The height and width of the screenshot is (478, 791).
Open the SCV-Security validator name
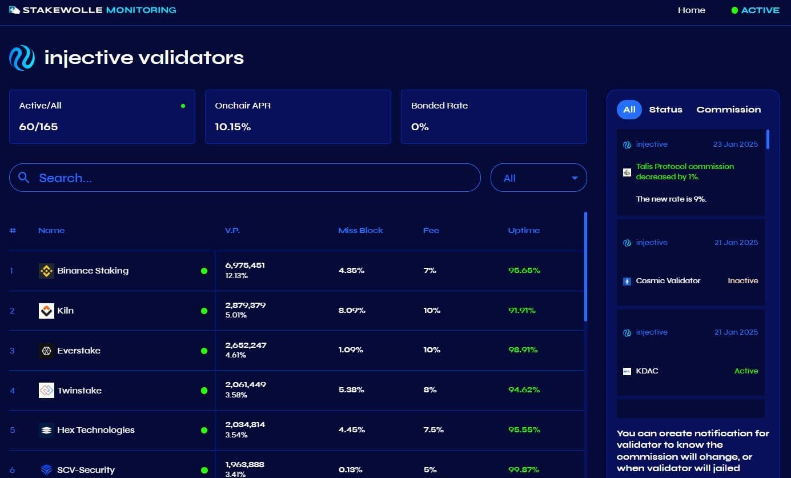point(86,470)
